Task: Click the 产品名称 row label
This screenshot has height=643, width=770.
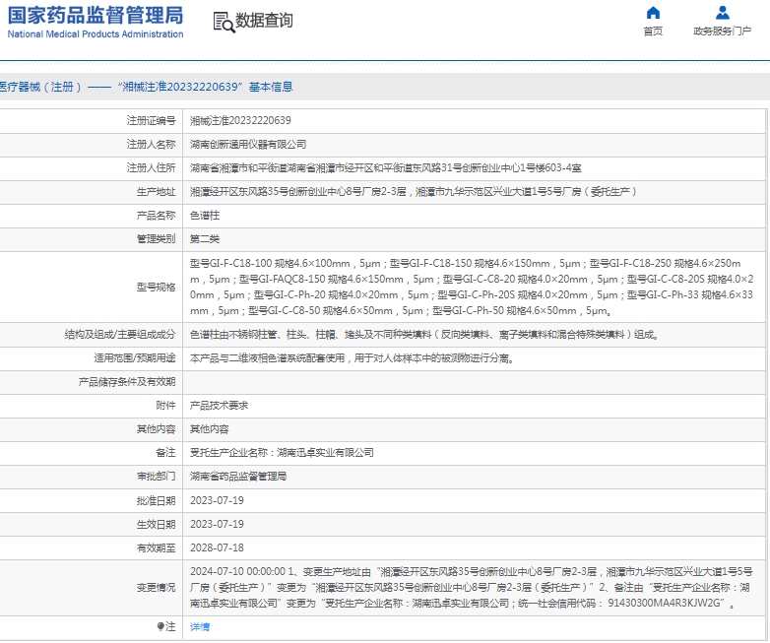Action: 157,215
